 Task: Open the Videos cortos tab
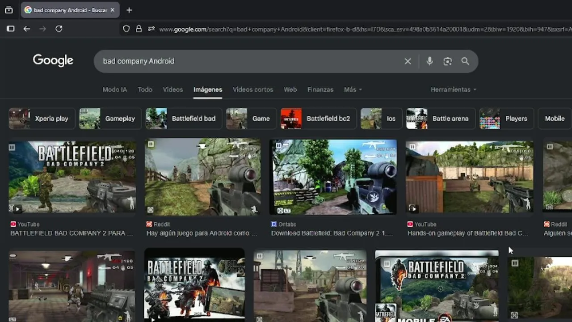point(253,89)
